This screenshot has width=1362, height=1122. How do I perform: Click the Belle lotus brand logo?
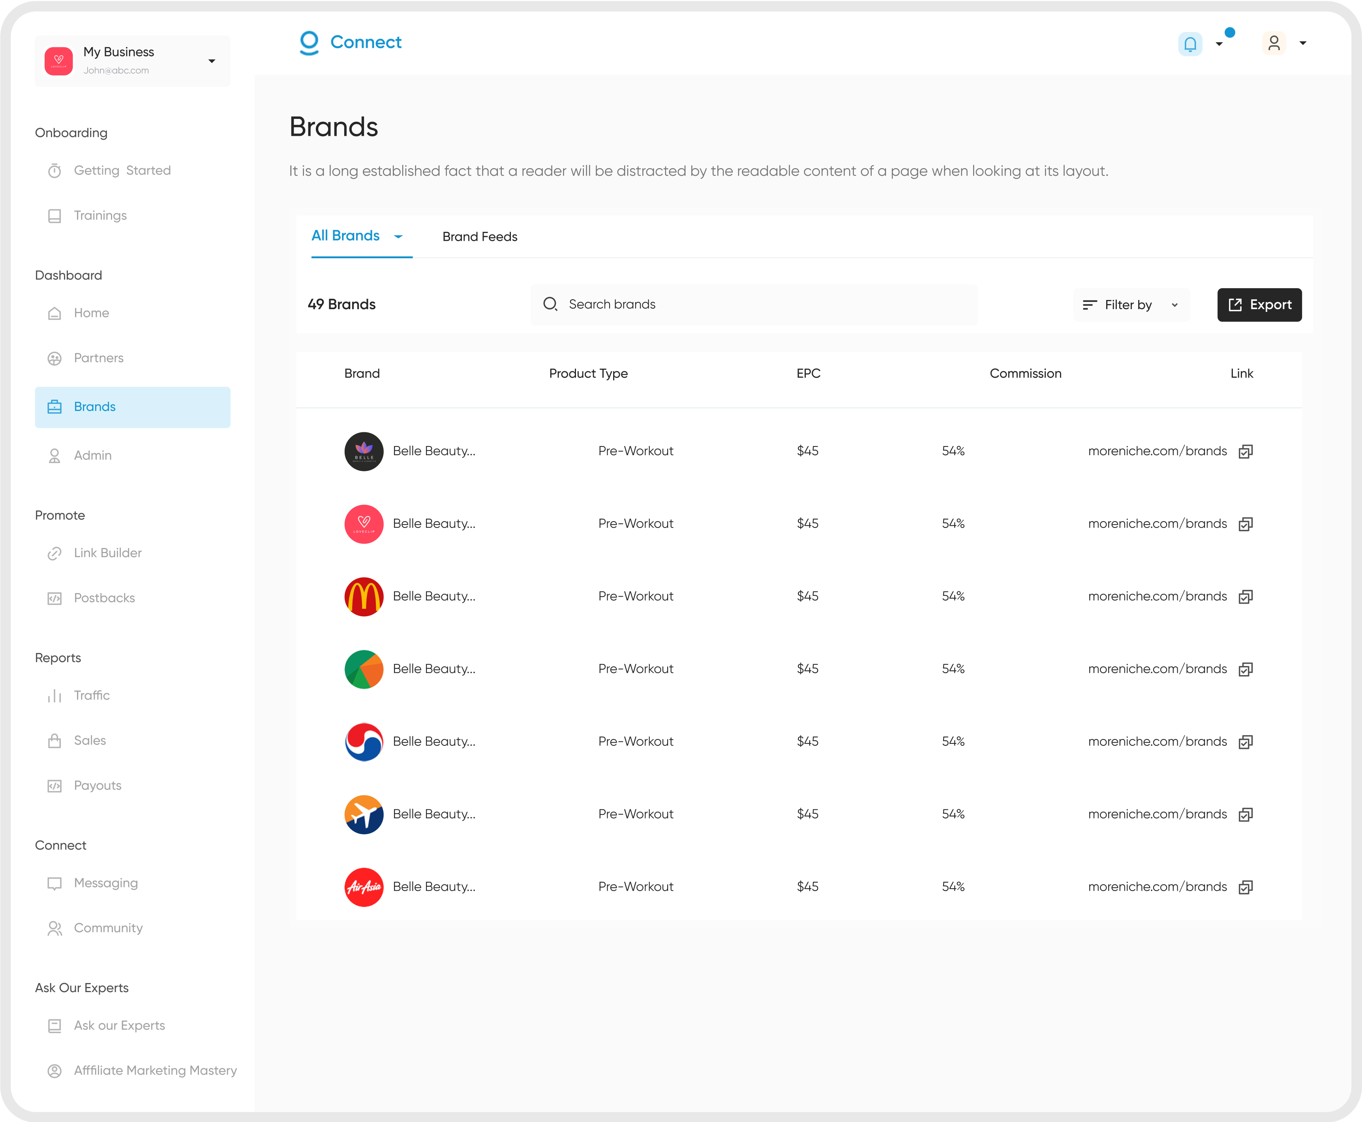pos(364,451)
